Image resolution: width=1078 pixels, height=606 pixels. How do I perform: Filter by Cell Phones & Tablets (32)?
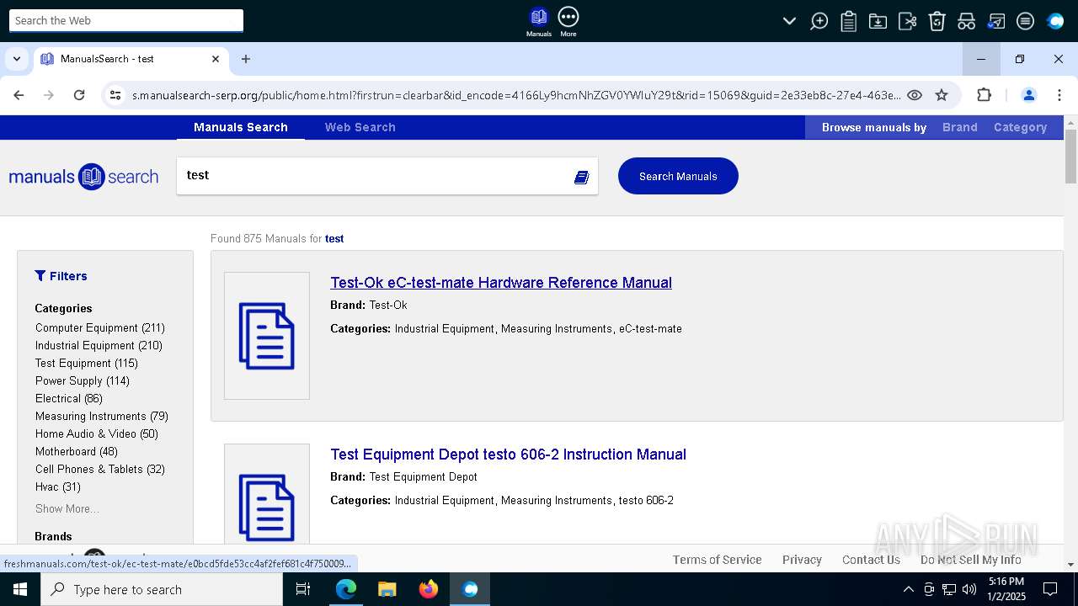[100, 469]
